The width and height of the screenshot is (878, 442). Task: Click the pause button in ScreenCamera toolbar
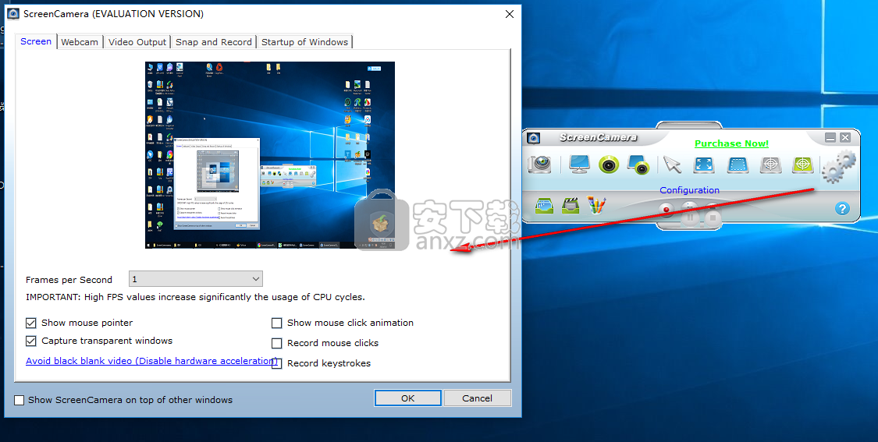coord(690,216)
